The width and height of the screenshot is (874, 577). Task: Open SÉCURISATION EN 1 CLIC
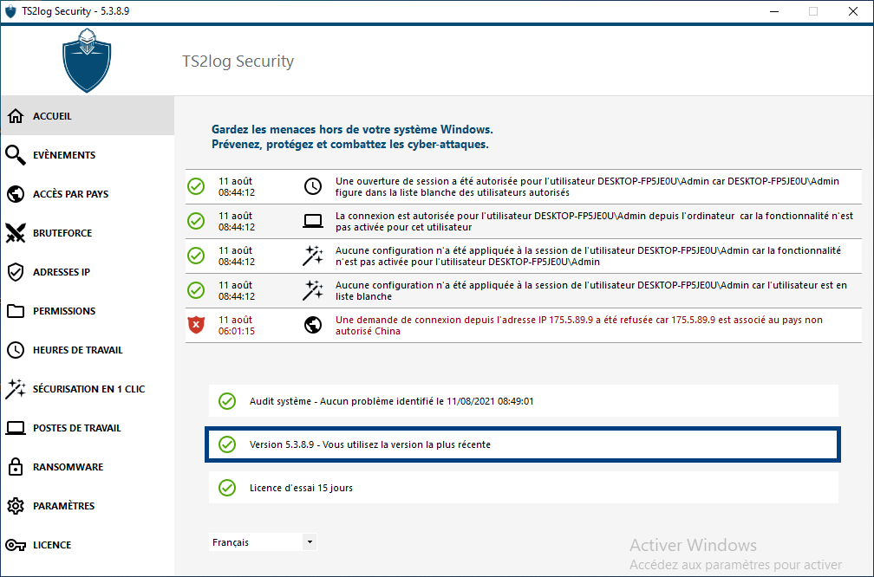(x=88, y=389)
